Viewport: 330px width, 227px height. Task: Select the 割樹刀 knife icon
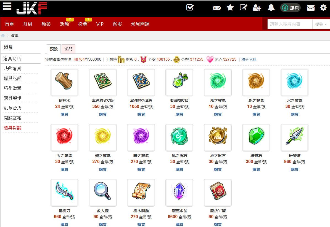[x=64, y=193]
